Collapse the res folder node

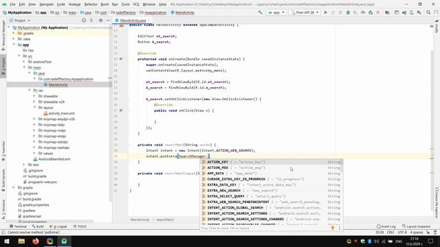coord(29,90)
